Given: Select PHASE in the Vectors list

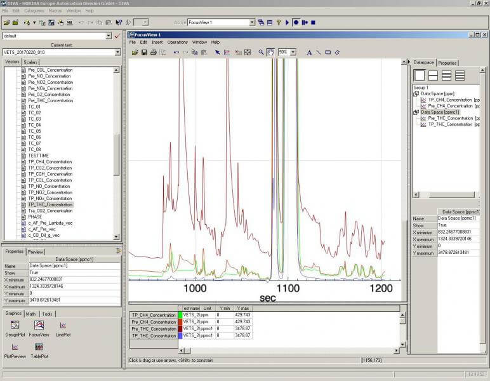Looking at the screenshot, I should point(35,217).
